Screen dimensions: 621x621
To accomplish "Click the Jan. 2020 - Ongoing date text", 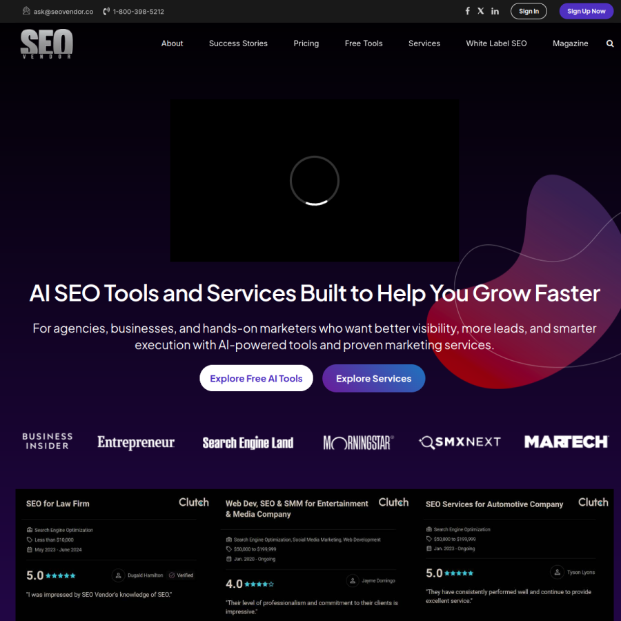I will click(x=255, y=559).
